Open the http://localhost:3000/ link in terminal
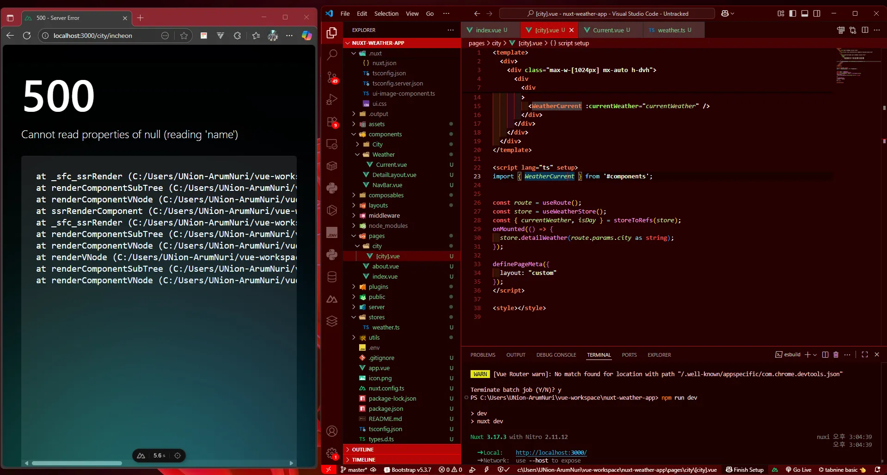 coord(551,452)
